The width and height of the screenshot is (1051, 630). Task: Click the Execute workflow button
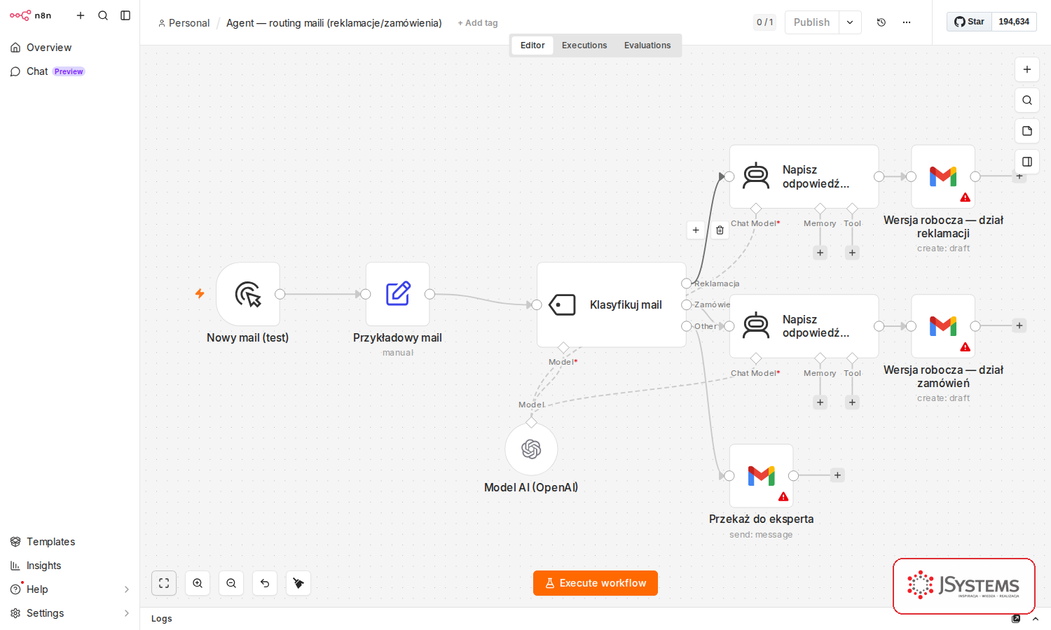[x=596, y=583]
